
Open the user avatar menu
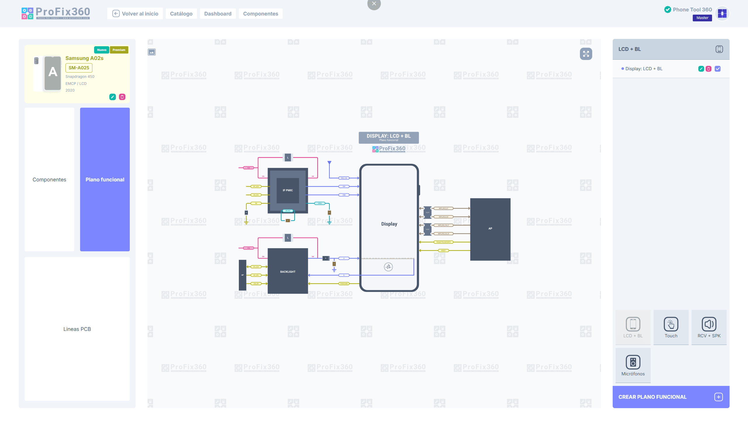click(x=722, y=13)
